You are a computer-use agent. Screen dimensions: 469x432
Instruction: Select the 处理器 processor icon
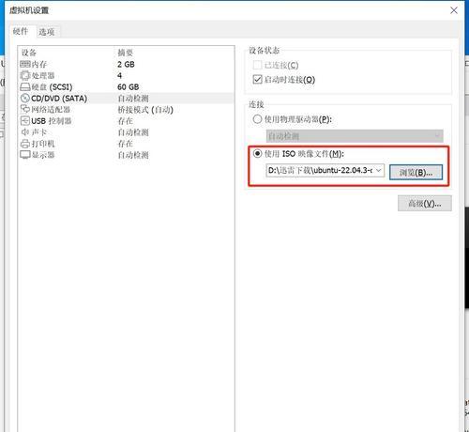[25, 75]
